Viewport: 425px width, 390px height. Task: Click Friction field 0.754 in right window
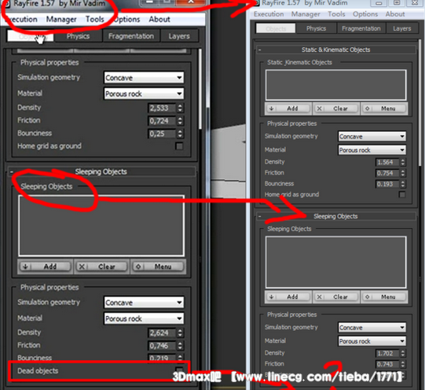pos(387,173)
